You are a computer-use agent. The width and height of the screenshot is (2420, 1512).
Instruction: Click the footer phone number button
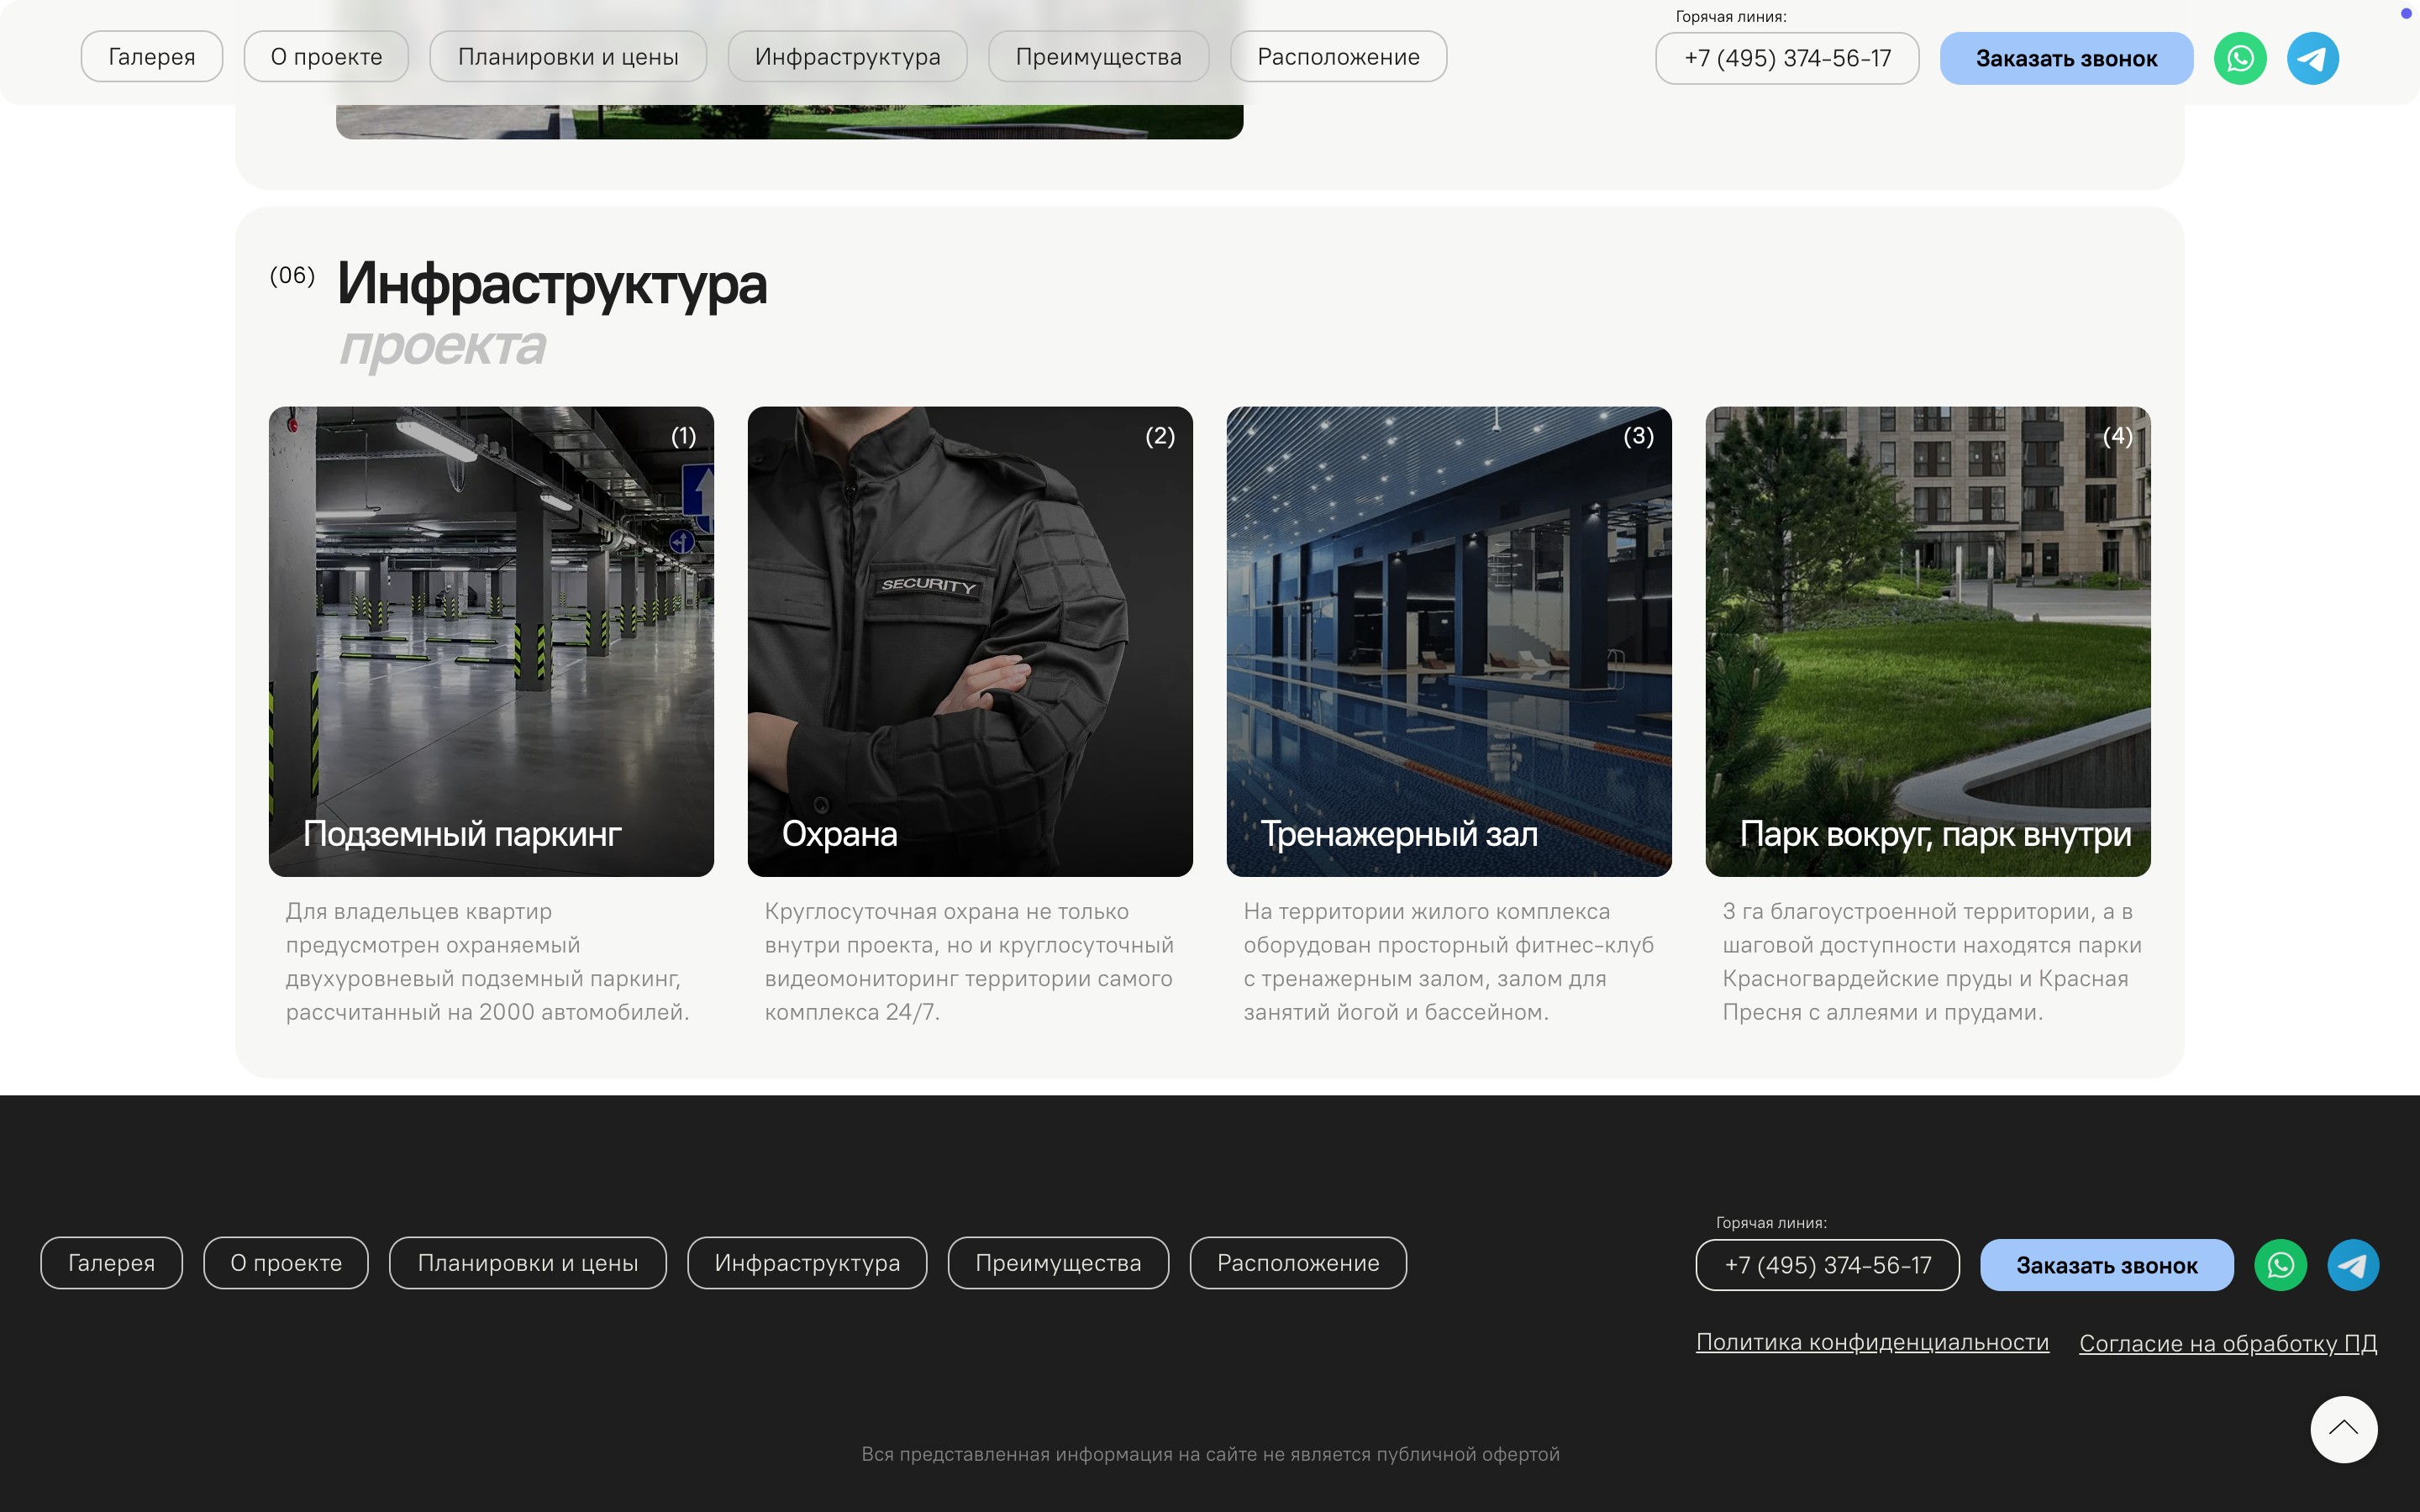coord(1827,1265)
